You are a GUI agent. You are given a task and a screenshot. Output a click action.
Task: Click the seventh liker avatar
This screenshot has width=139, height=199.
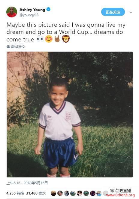tap(93, 193)
